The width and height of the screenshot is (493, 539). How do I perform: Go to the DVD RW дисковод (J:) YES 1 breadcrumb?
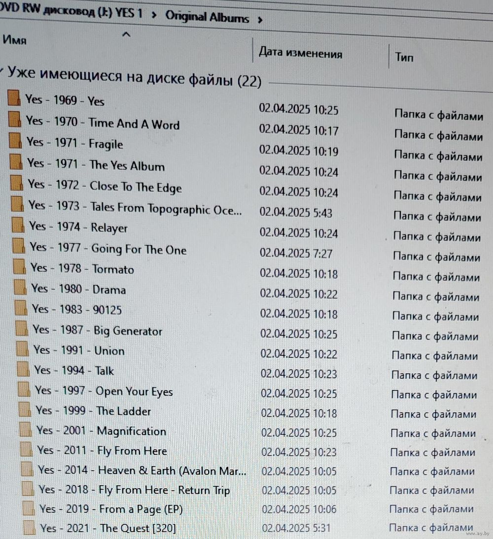(x=71, y=11)
